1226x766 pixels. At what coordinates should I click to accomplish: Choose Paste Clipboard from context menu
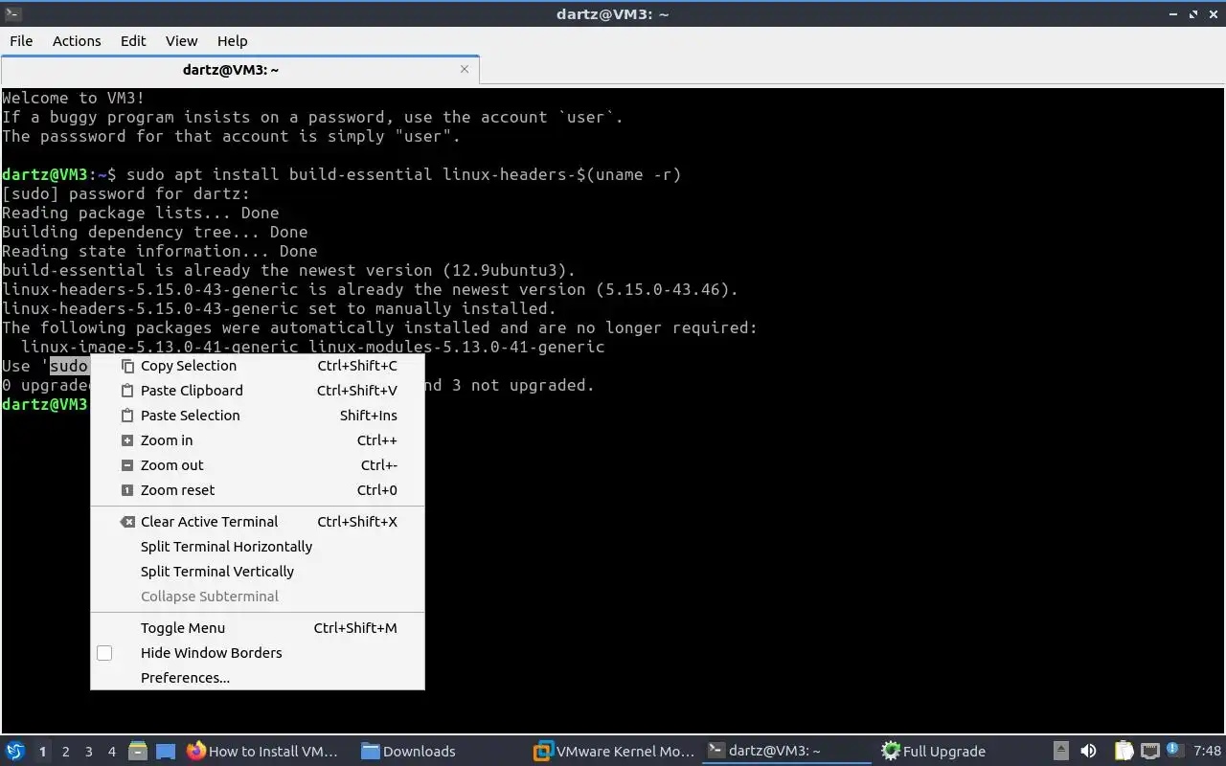coord(257,391)
